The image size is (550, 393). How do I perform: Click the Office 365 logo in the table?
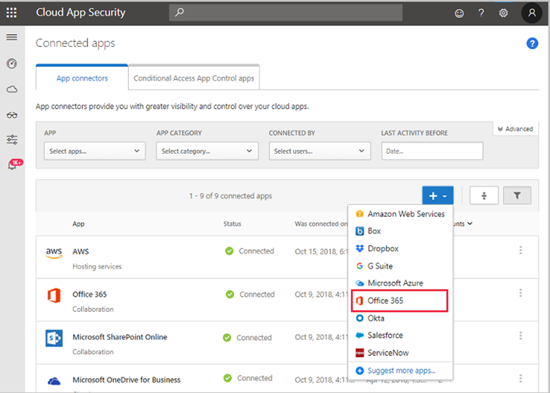click(54, 295)
